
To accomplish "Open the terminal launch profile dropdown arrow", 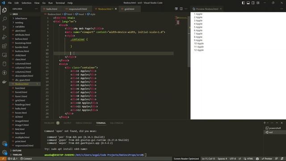I will 268,123.
